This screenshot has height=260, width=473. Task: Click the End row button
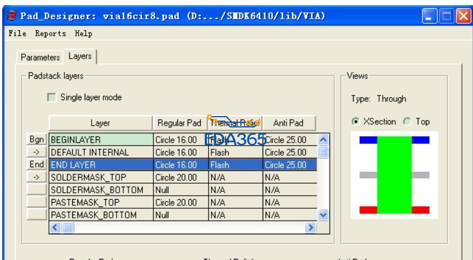(37, 164)
